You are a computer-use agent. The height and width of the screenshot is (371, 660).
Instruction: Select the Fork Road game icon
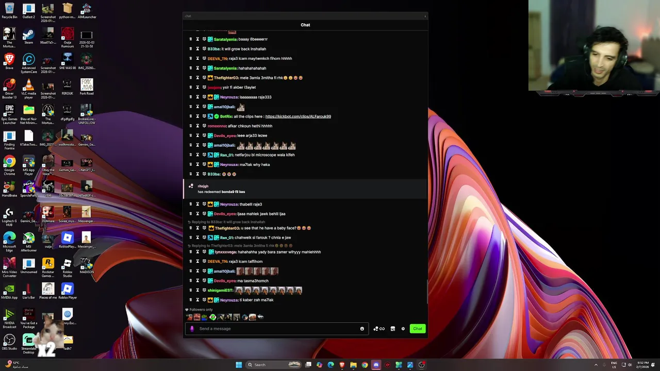point(87,87)
